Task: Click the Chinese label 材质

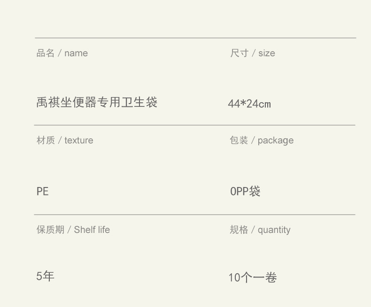Action: point(46,140)
